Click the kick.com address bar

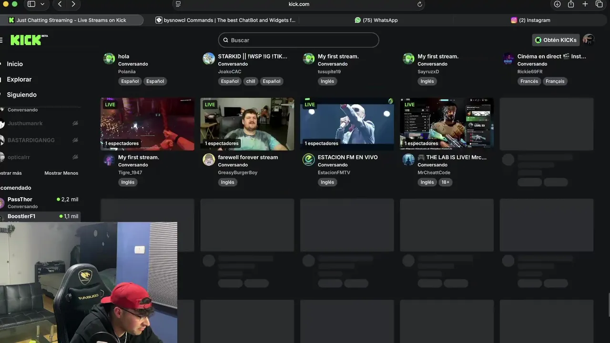coord(299,4)
